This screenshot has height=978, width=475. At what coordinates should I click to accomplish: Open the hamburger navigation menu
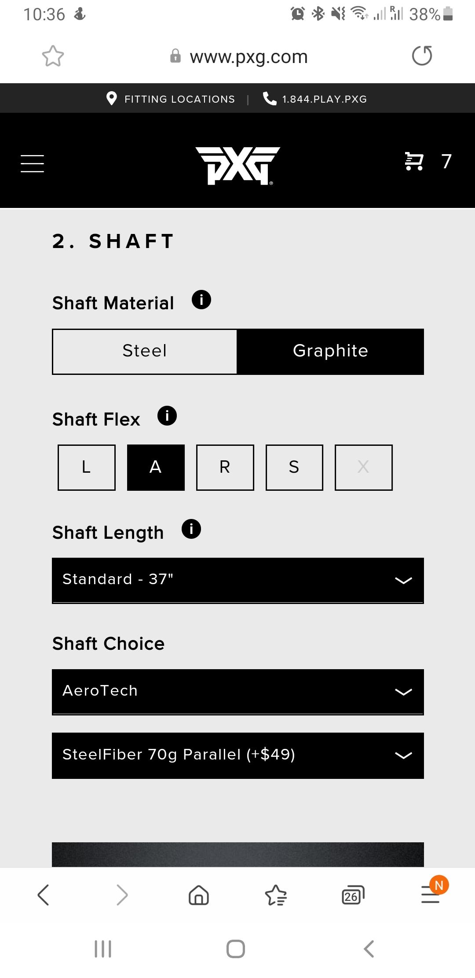(x=32, y=163)
